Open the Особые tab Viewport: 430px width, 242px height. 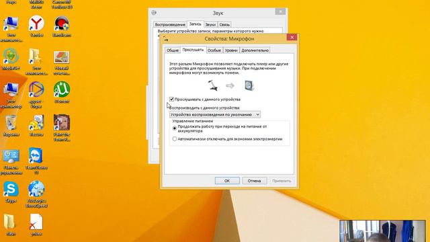pos(214,50)
